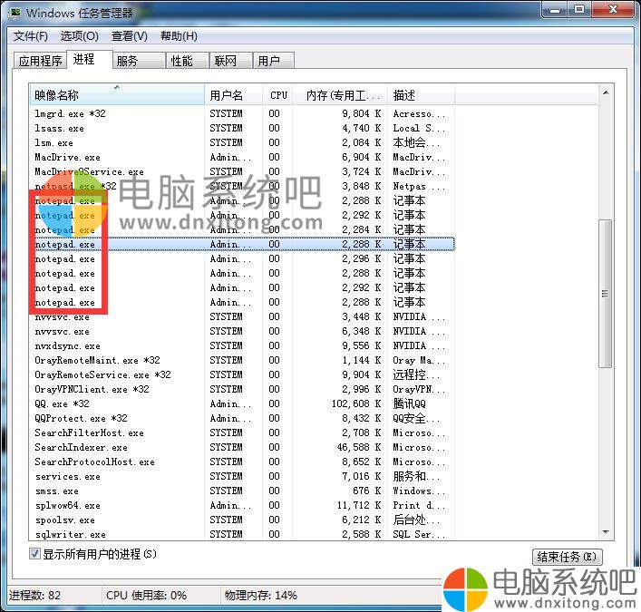The image size is (641, 612).
Task: Switch to the 性能 tab
Action: [x=188, y=61]
